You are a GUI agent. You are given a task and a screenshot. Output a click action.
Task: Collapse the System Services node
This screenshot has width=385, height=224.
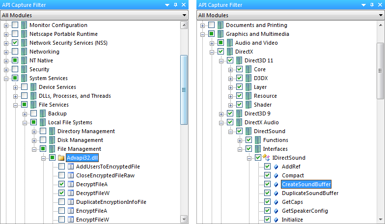tap(6, 79)
